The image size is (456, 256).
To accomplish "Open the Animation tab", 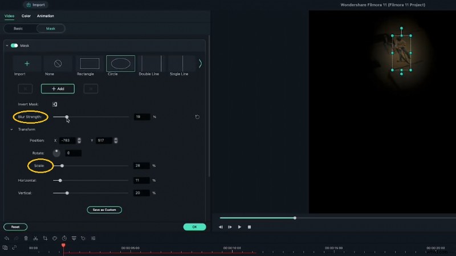I will point(46,16).
